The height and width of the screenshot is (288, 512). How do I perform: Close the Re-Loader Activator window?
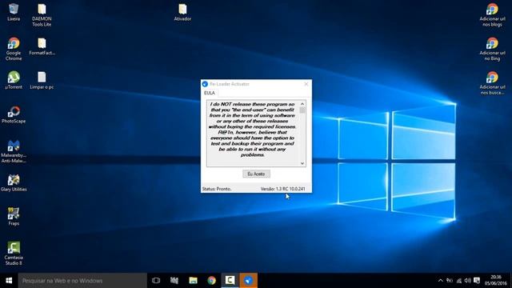[306, 84]
